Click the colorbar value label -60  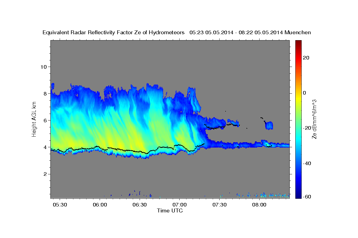tap(307, 197)
